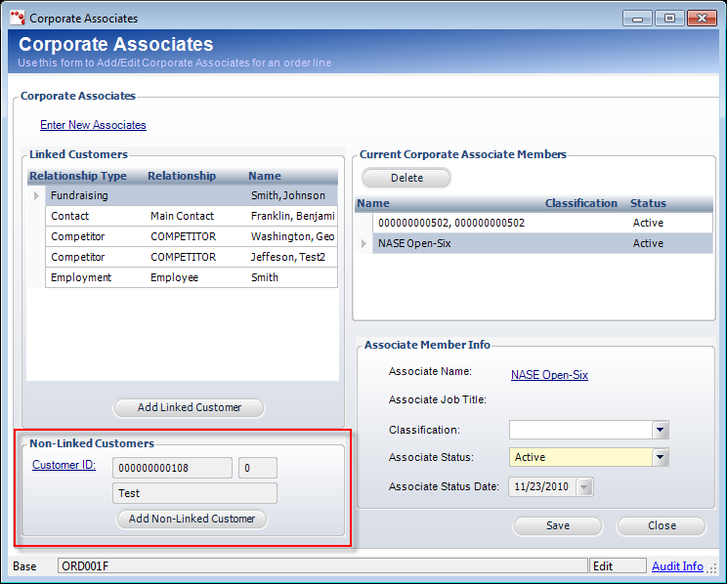Save the corporate associate changes
727x584 pixels.
coord(558,525)
